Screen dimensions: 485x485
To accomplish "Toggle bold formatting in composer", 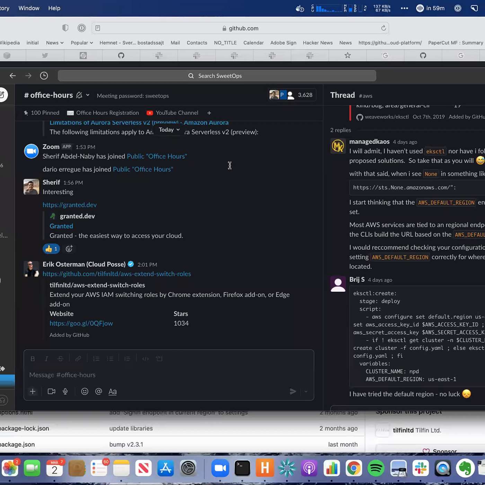I will click(33, 359).
